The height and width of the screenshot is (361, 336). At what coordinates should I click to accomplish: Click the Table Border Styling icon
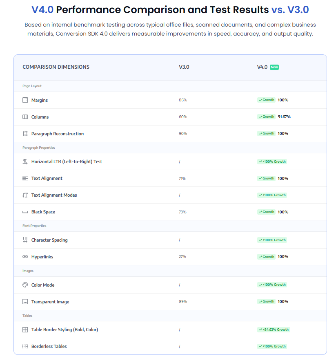coord(25,330)
